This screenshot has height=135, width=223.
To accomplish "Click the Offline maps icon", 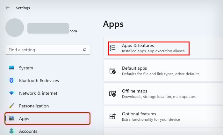I will coord(112,93).
